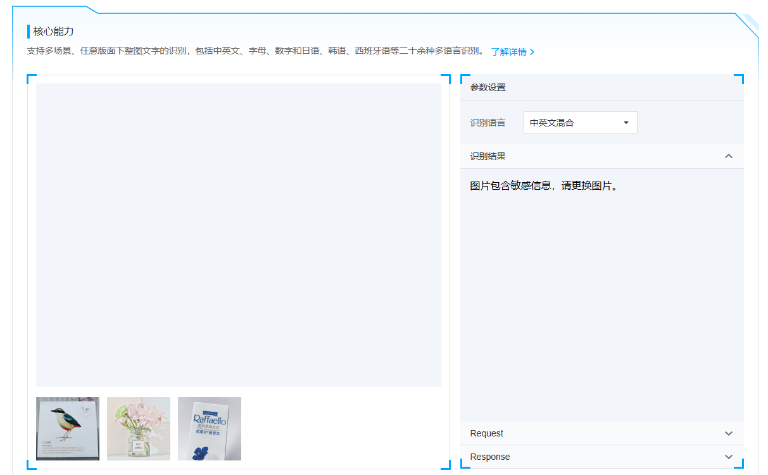Open the 中英文混合 language dropdown
Image resolution: width=768 pixels, height=475 pixels.
(x=579, y=123)
